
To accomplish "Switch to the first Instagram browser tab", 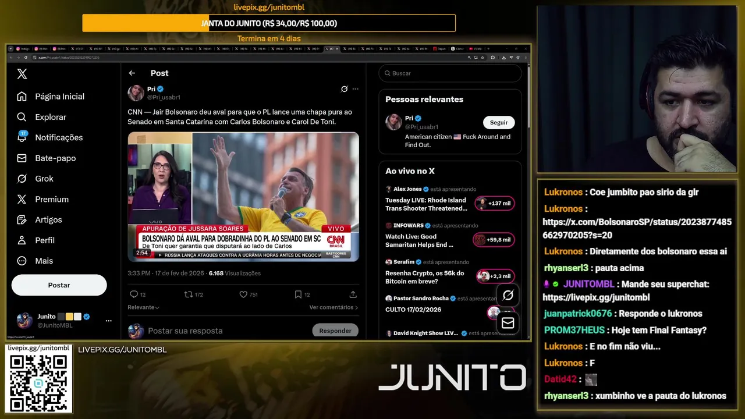I will 24,49.
